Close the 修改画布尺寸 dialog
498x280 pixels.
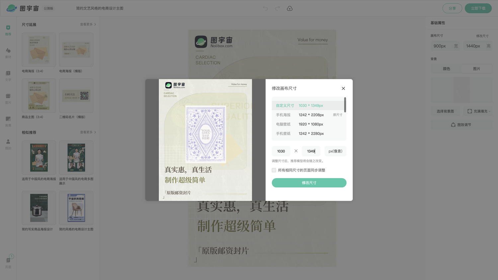[343, 88]
